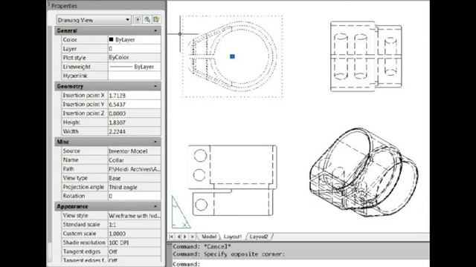Select the black ByLayer color swatch
476x267 pixels.
pyautogui.click(x=111, y=39)
